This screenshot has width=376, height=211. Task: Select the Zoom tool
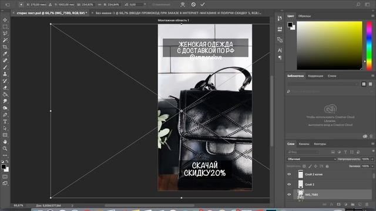point(5,148)
